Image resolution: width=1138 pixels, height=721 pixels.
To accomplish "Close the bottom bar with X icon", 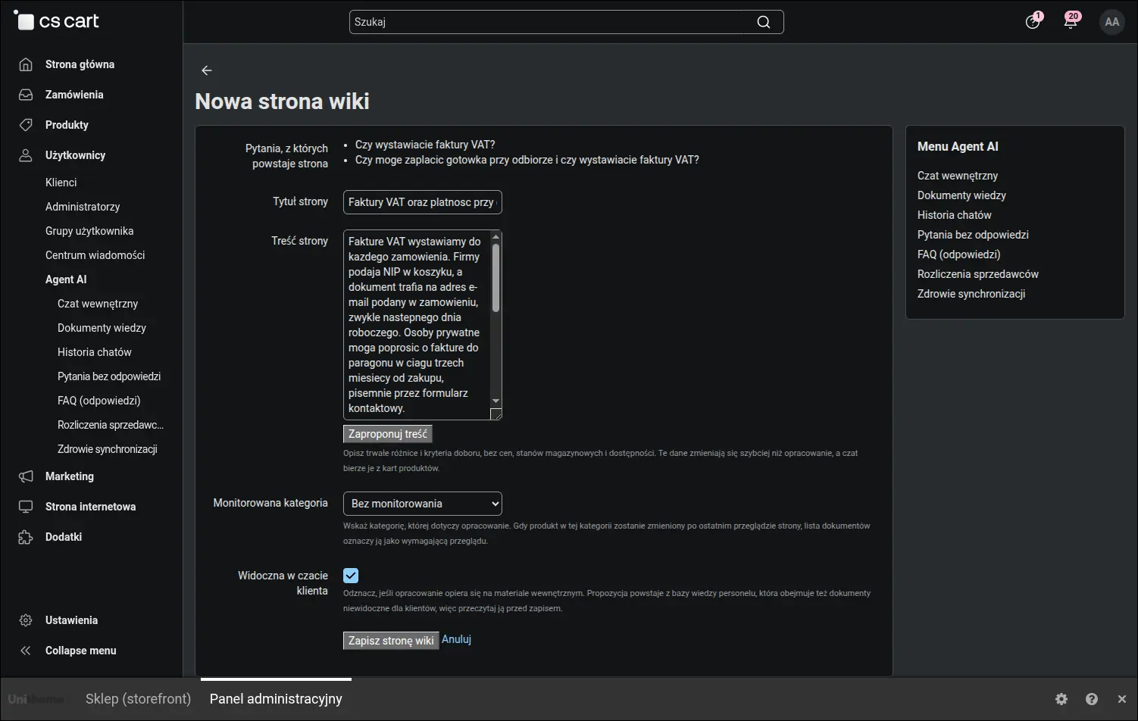I will point(1122,699).
